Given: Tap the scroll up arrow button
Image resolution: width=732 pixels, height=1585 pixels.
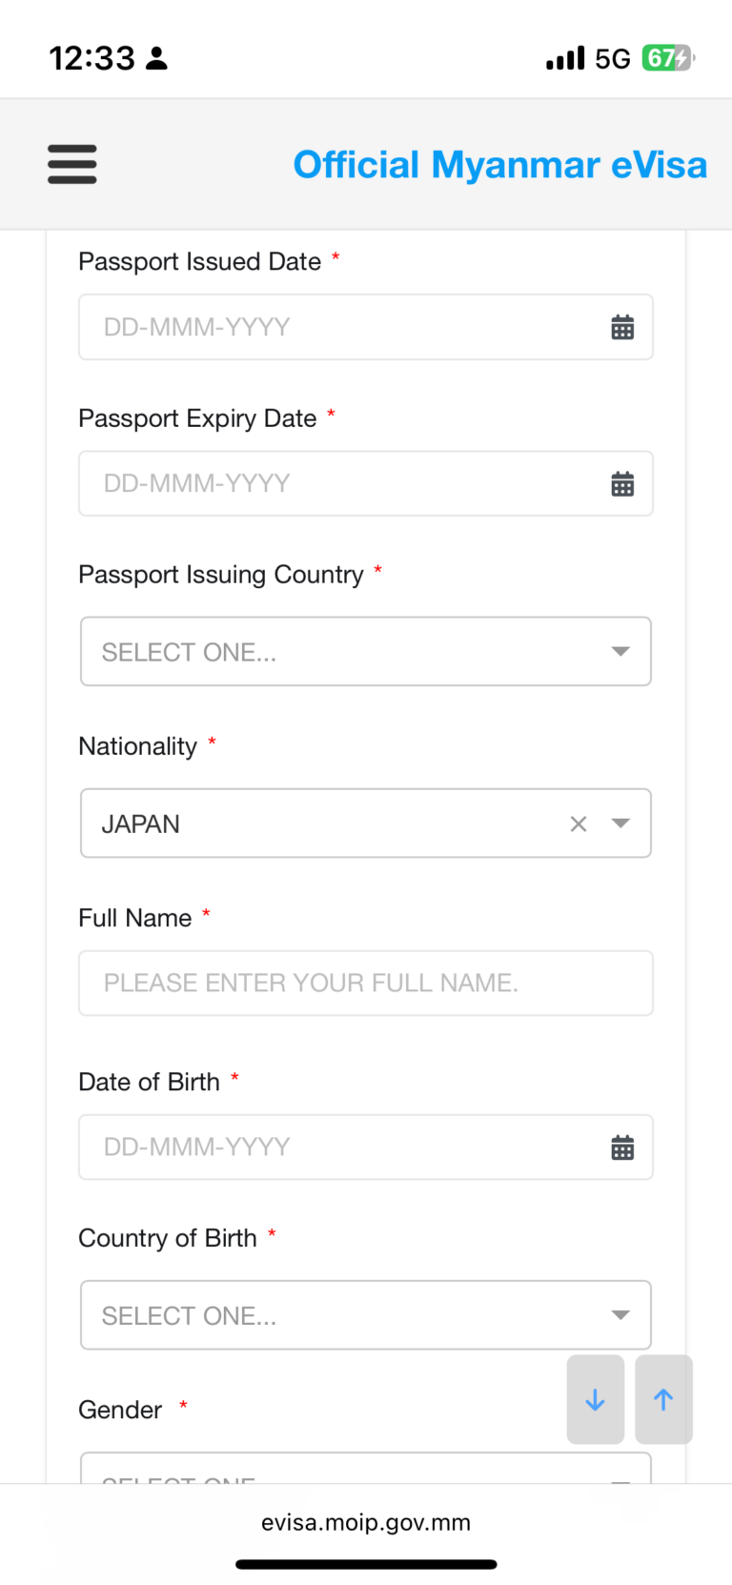Looking at the screenshot, I should [663, 1399].
